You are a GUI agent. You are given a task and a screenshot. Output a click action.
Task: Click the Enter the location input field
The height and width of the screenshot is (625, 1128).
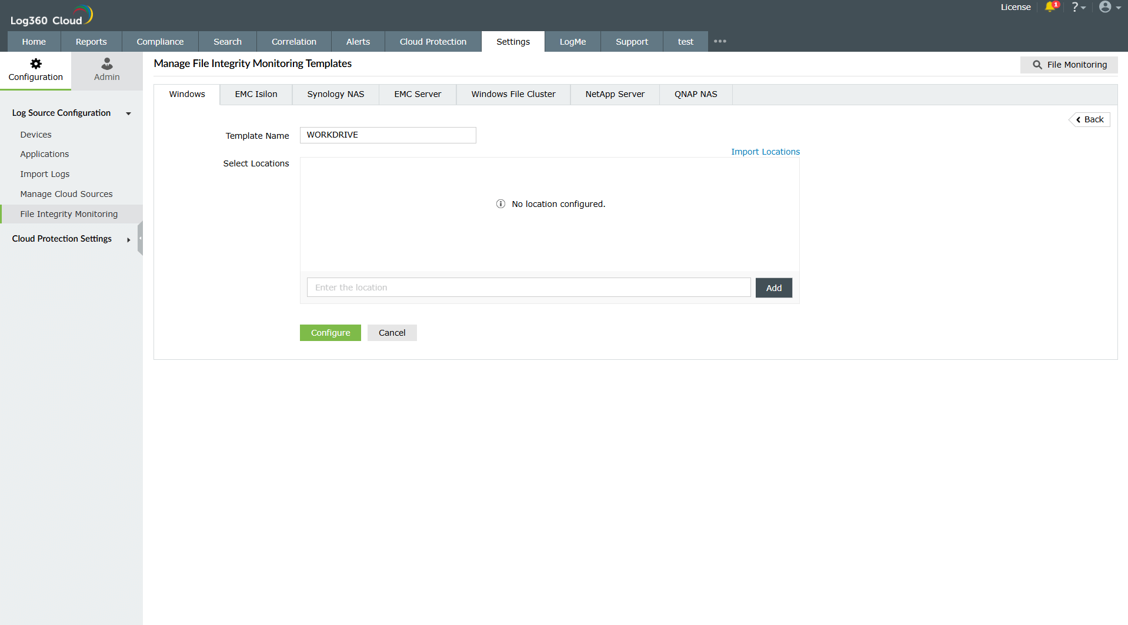pos(528,287)
